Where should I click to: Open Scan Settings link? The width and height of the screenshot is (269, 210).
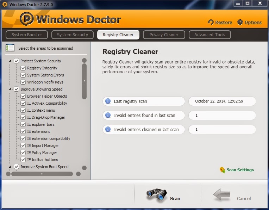(240, 170)
